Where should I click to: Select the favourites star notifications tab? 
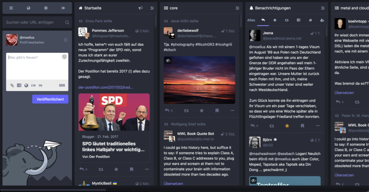275,20
